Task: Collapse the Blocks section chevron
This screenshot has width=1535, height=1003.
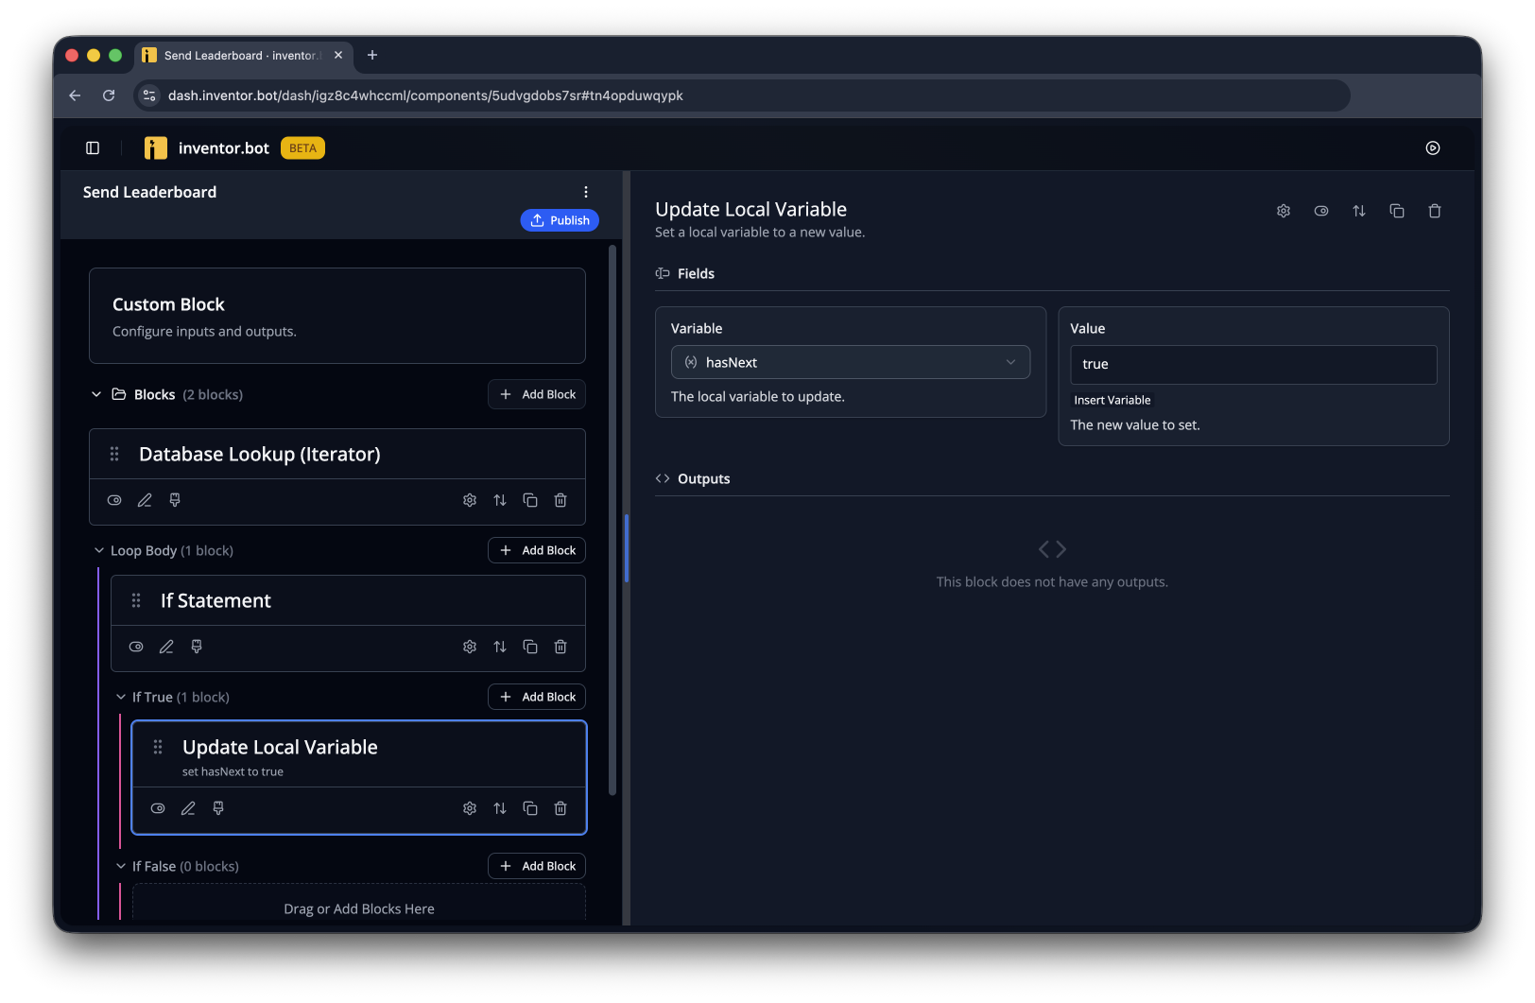Action: tap(96, 394)
